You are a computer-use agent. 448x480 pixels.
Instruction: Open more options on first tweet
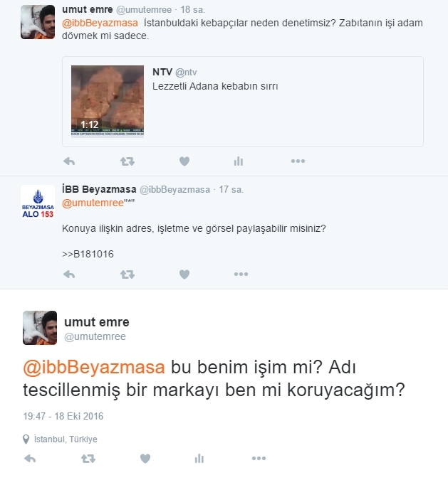point(298,161)
